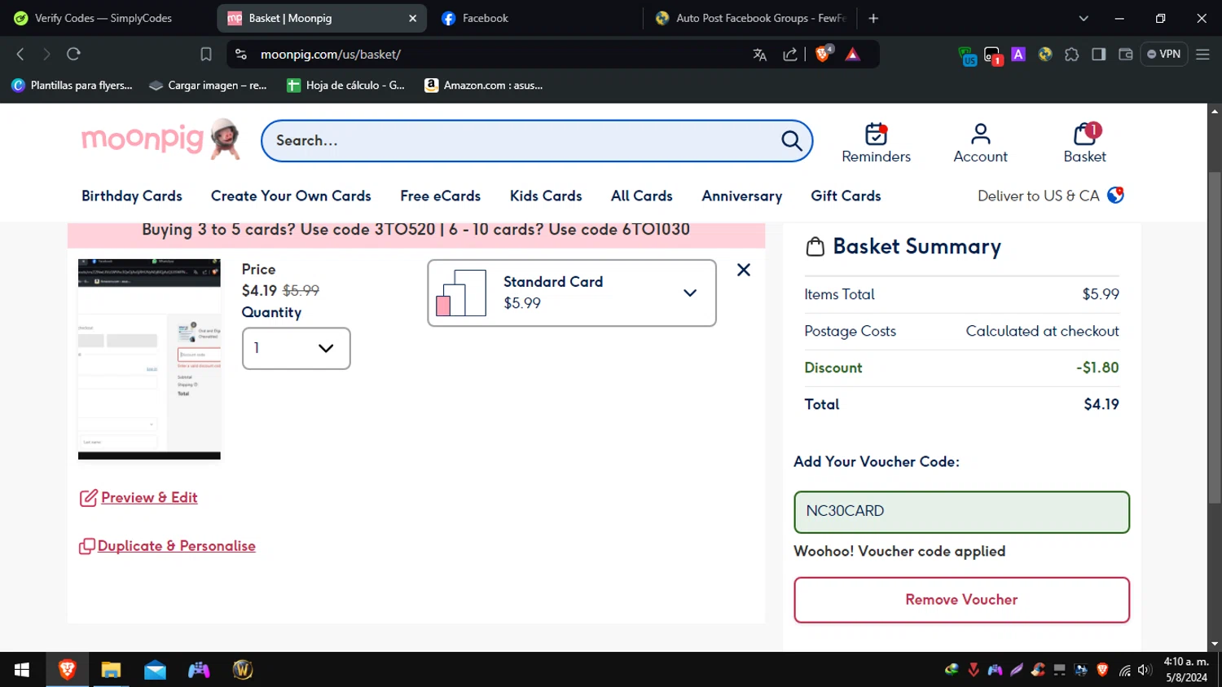The width and height of the screenshot is (1222, 687).
Task: Open the tab search chevron
Action: (1084, 18)
